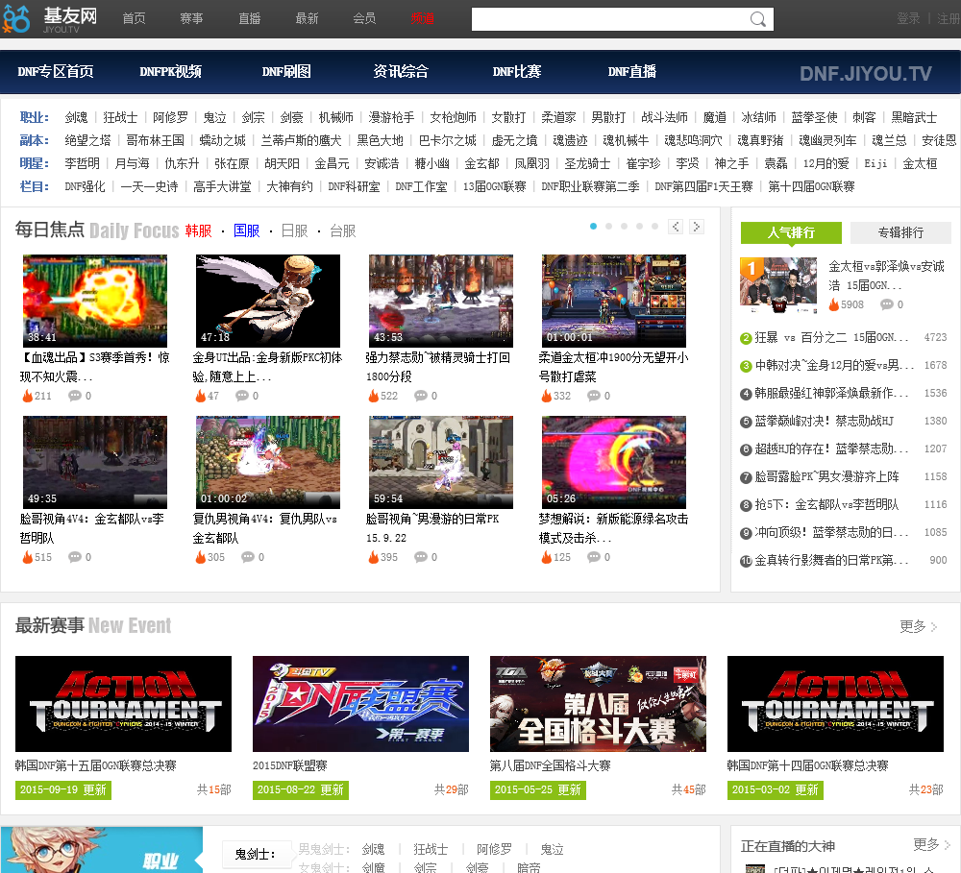Screen dimensions: 961x873
Task: Select 台服 server filter
Action: 343,230
